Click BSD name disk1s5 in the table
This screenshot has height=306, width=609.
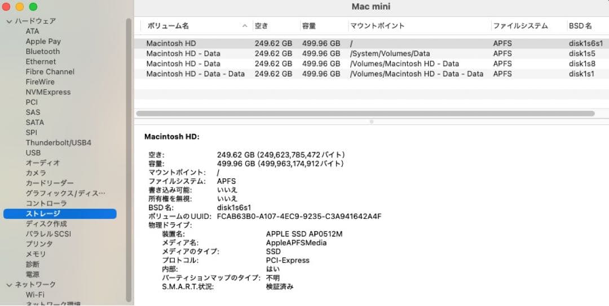(x=582, y=53)
